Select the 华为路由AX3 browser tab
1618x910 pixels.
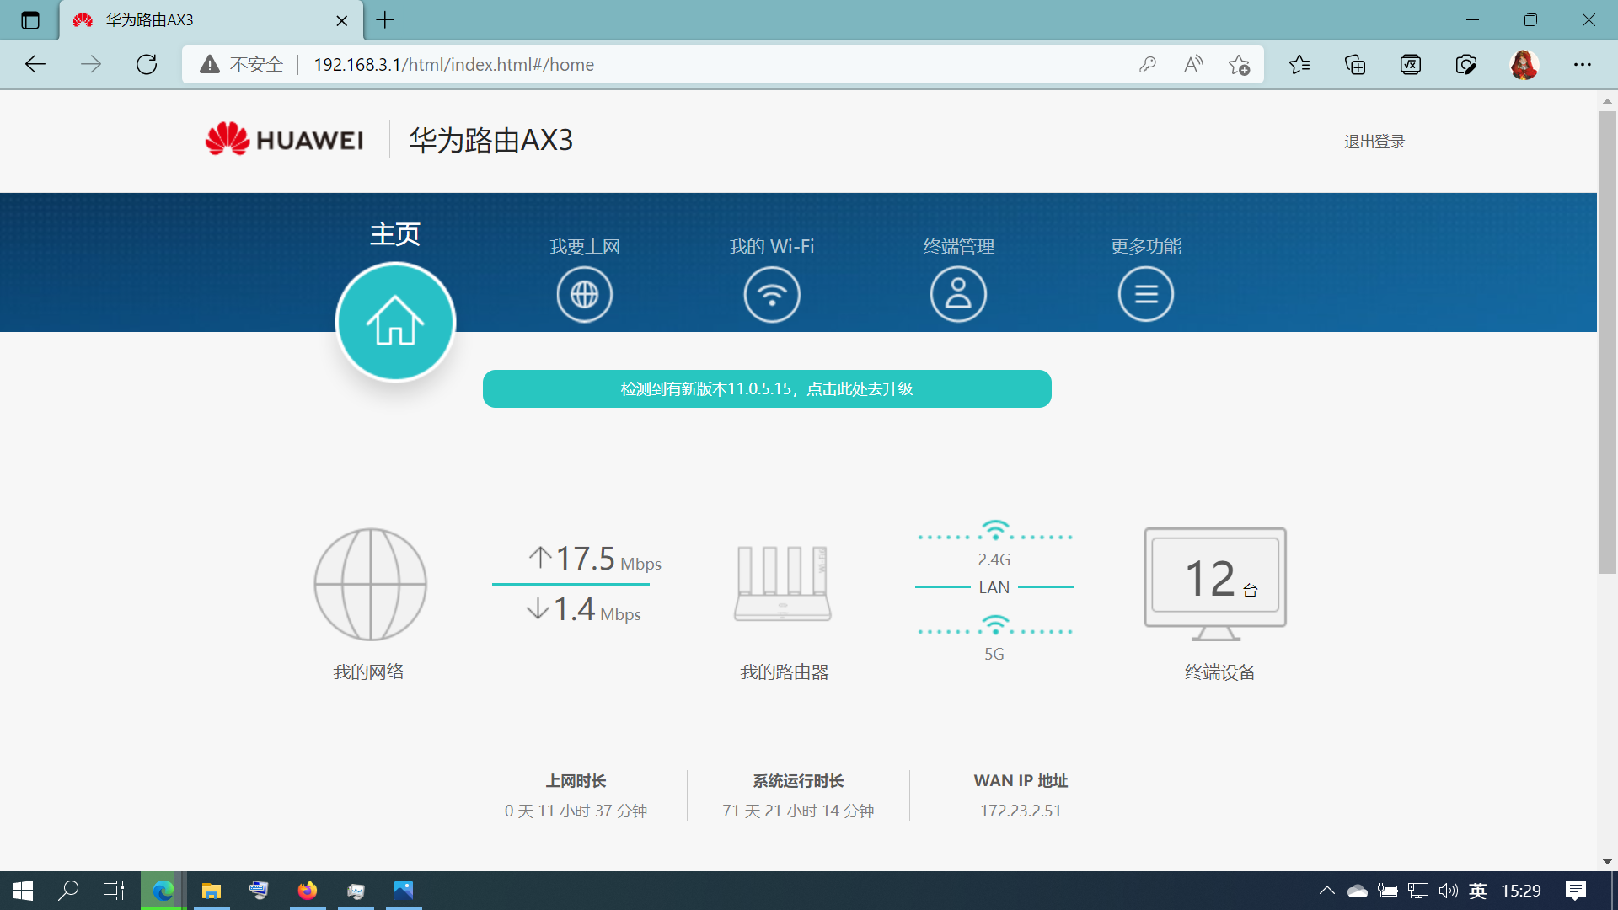pyautogui.click(x=202, y=20)
